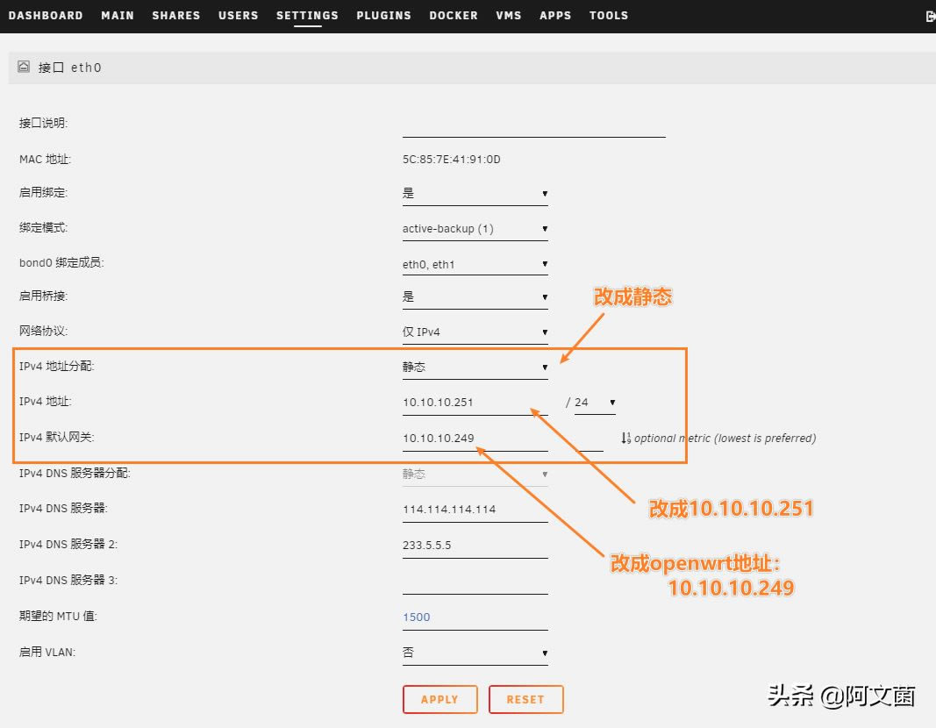Click the '期望的 MTU 值:' label

pyautogui.click(x=58, y=616)
